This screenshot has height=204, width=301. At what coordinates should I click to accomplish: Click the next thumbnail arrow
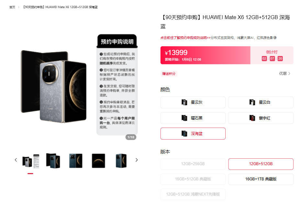[x=137, y=160]
